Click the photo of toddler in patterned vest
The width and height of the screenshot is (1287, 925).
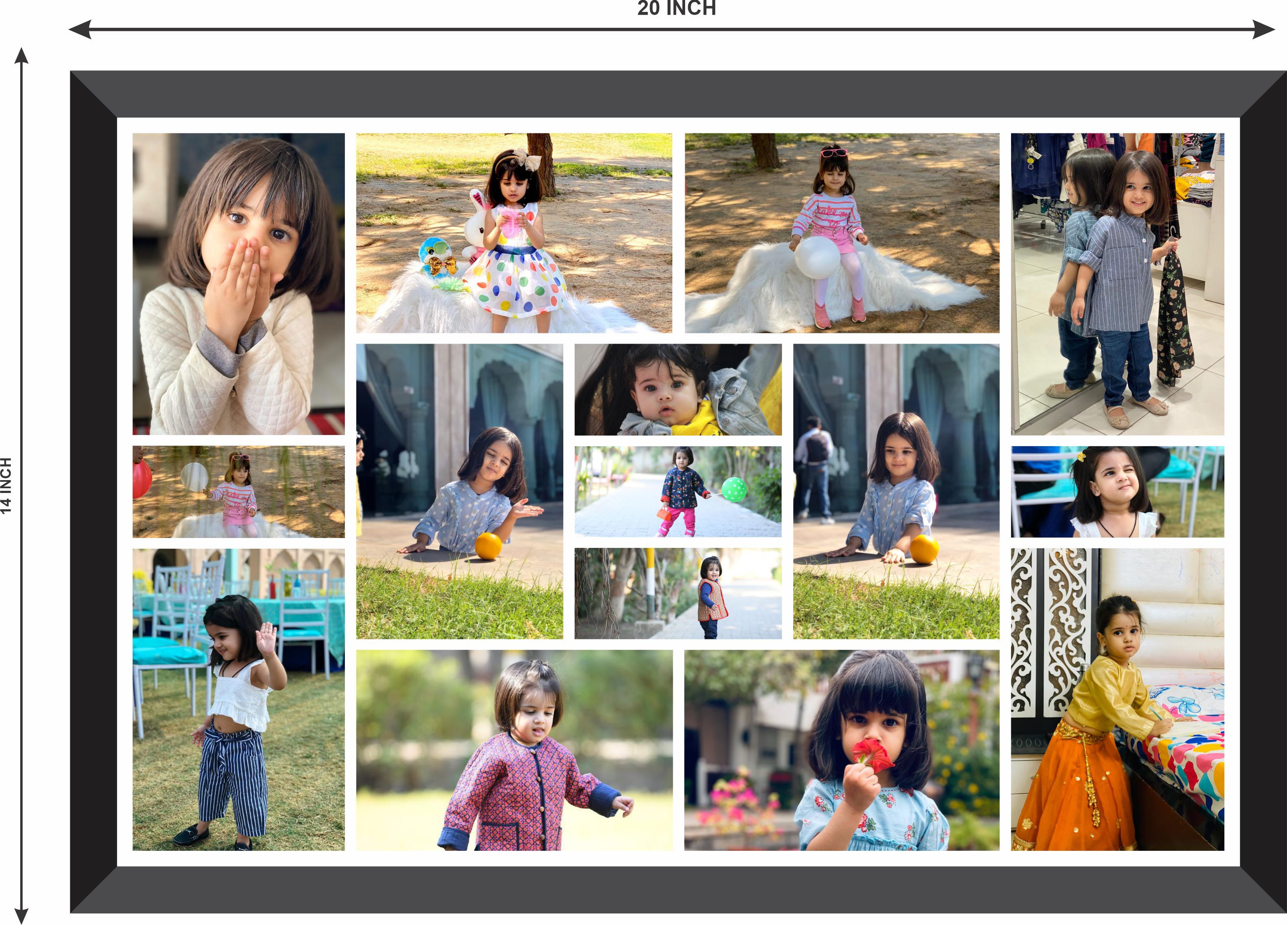coord(677,593)
